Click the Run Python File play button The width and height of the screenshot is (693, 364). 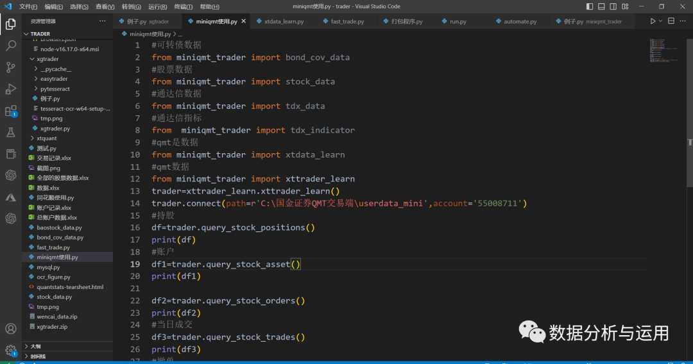click(x=653, y=21)
